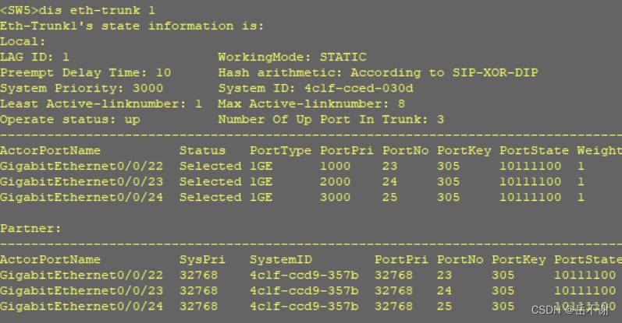Select Number Of Up Port value 3
Screen dimensions: 622x323
point(440,120)
